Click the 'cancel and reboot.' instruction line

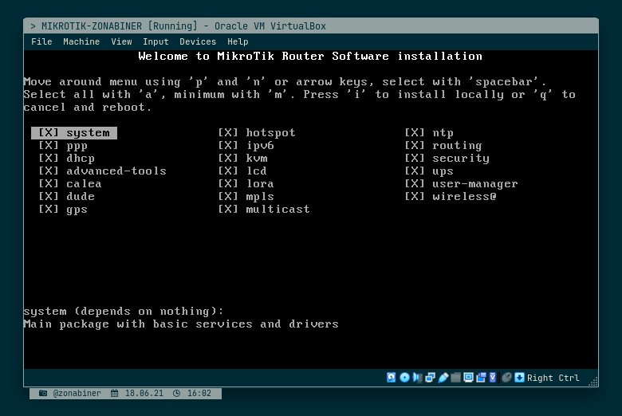coord(88,107)
